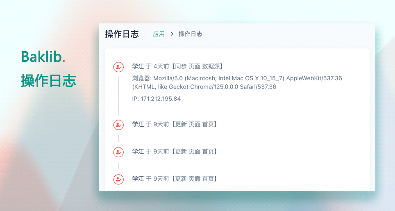Click the user icon on the third 9天前 entry
Viewport: 395px width, 211px height.
(x=118, y=179)
